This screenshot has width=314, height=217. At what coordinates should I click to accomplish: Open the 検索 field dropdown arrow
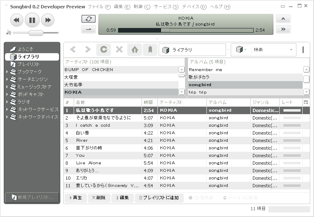(x=291, y=50)
